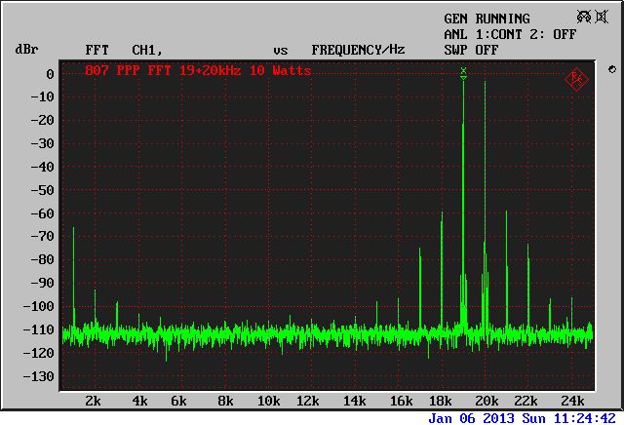Click the red Rohde & Schwarz diamond logo

pyautogui.click(x=576, y=77)
